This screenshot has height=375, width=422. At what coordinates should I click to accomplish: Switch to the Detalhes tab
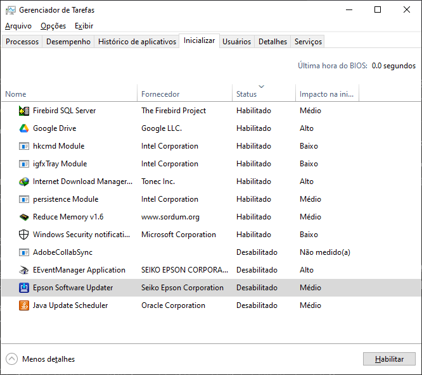pyautogui.click(x=272, y=42)
